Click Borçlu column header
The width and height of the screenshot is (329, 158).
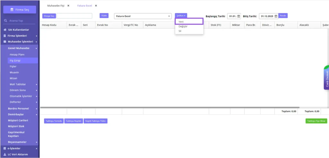pos(286,25)
